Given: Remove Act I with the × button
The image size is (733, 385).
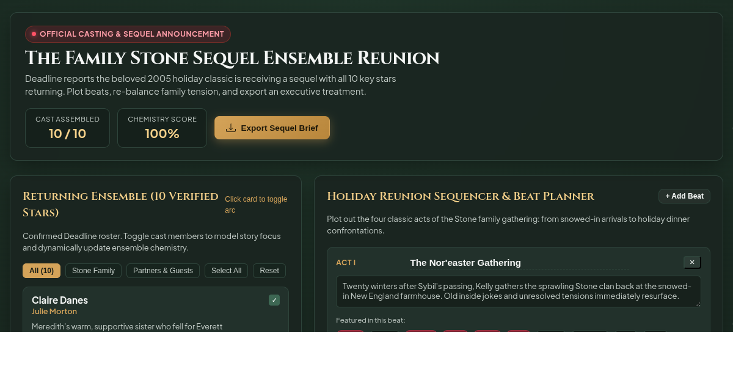Looking at the screenshot, I should pyautogui.click(x=692, y=262).
